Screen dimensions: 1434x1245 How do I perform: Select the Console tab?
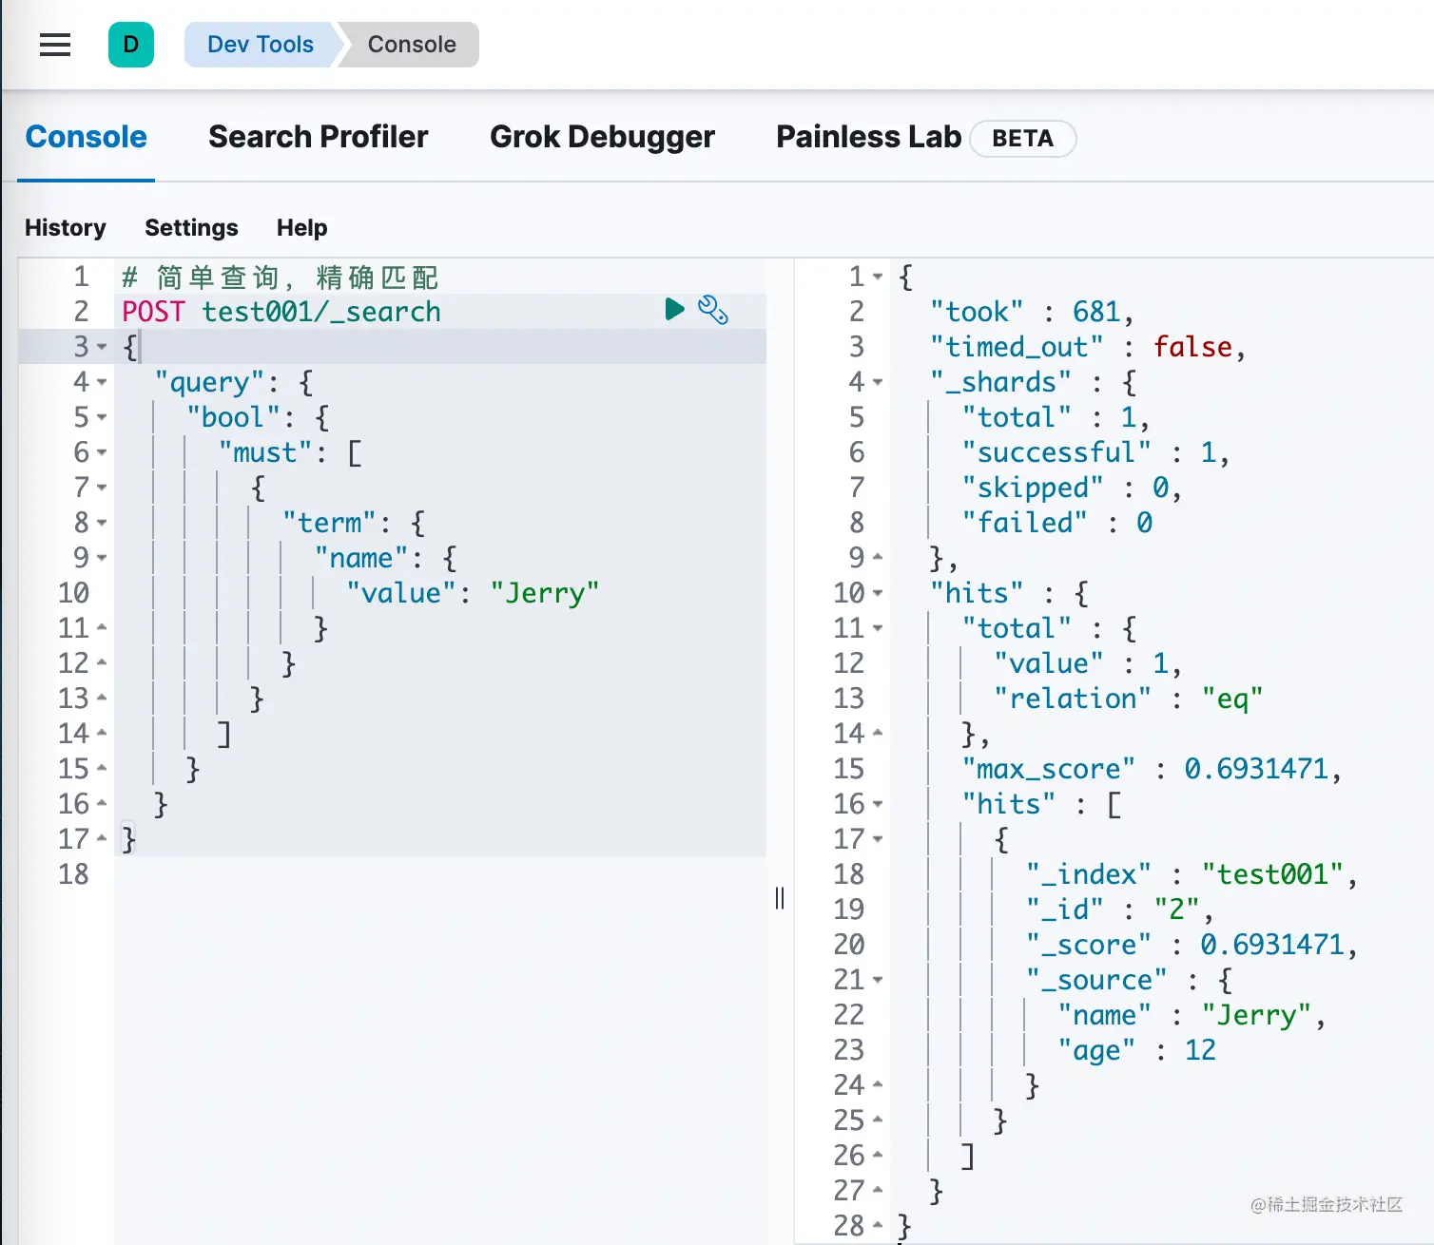click(86, 137)
